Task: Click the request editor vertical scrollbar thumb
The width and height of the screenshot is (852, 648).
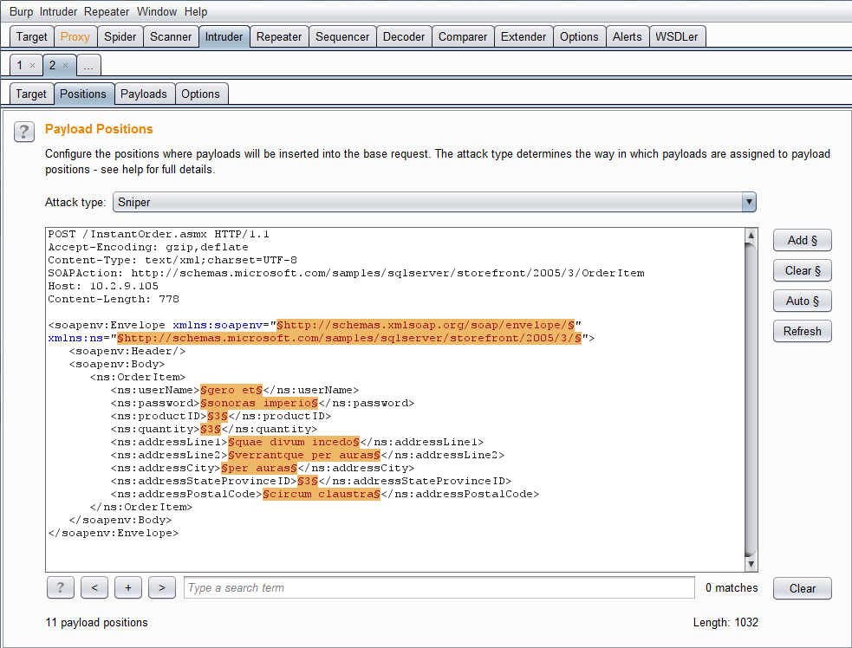Action: 751,399
